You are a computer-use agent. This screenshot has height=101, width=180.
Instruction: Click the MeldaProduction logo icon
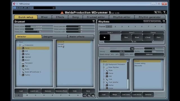[x=62, y=12]
